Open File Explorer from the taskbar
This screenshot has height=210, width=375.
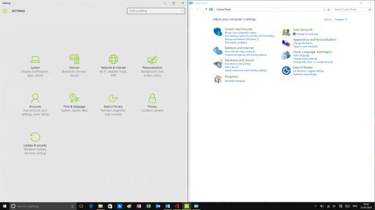pyautogui.click(x=100, y=206)
